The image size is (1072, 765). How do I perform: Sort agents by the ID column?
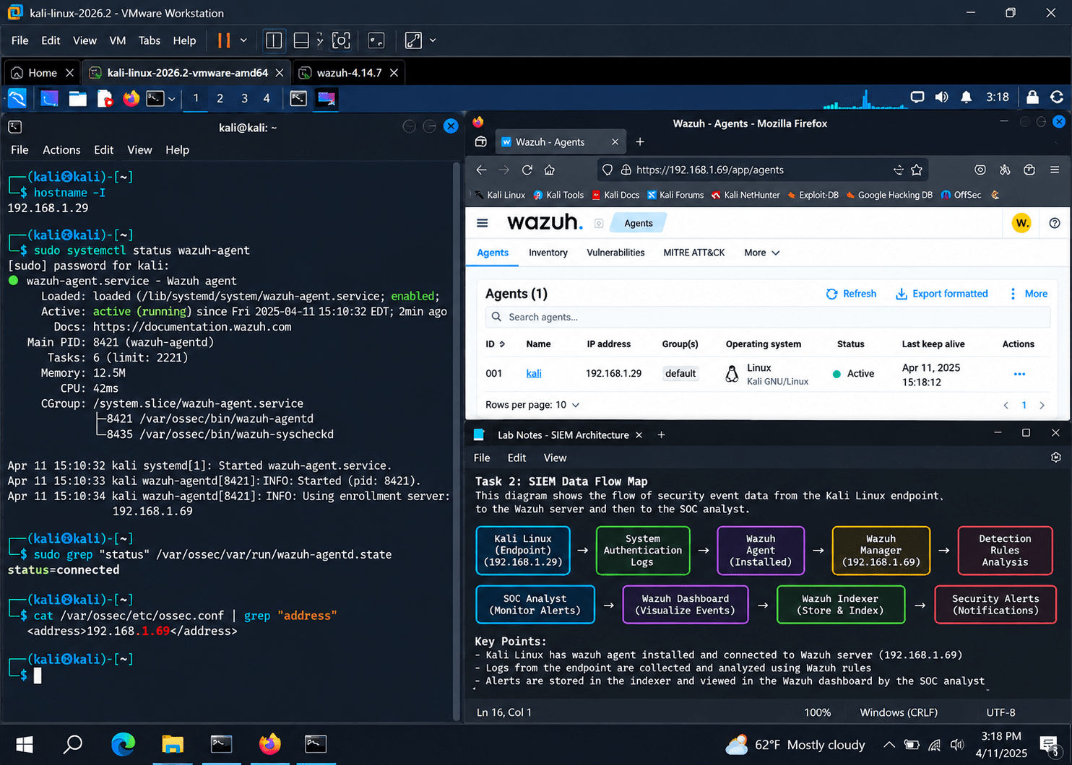[x=495, y=344]
